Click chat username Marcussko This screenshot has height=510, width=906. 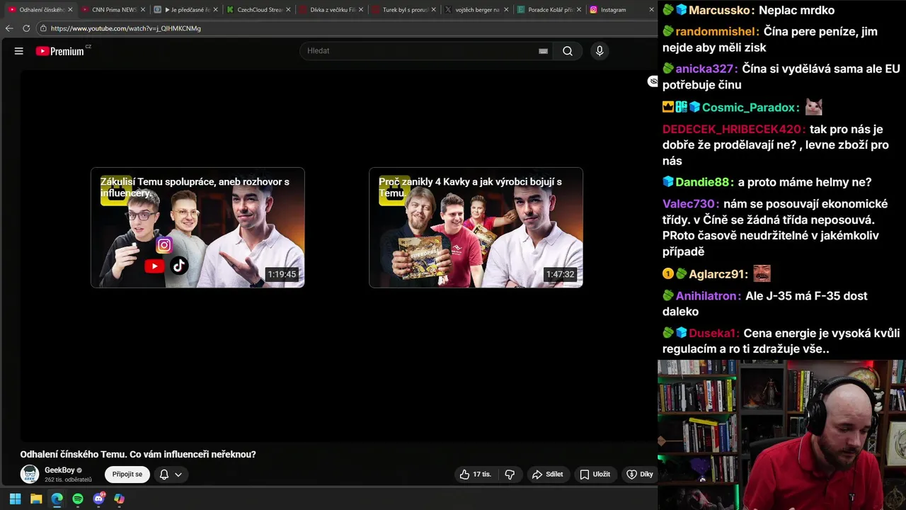tap(721, 11)
